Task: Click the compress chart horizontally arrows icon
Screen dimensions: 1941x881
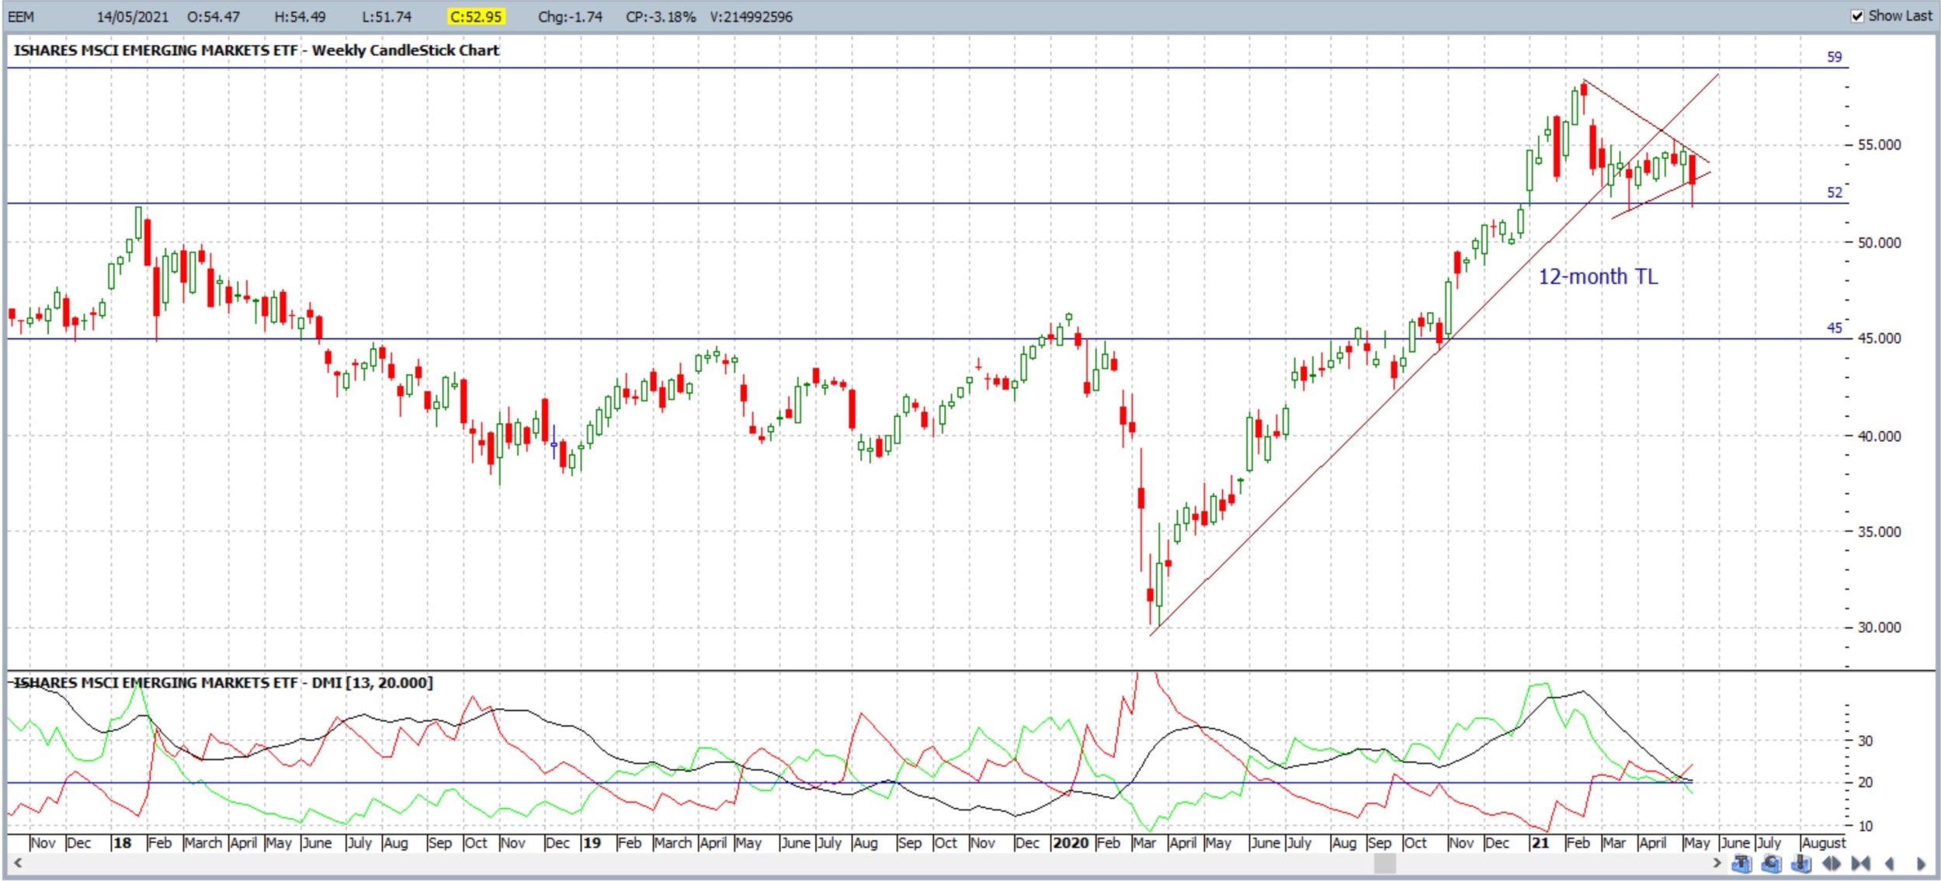Action: [1860, 863]
